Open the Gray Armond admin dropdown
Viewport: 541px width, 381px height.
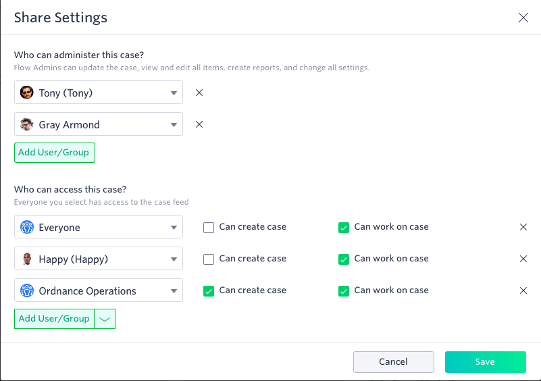(99, 124)
